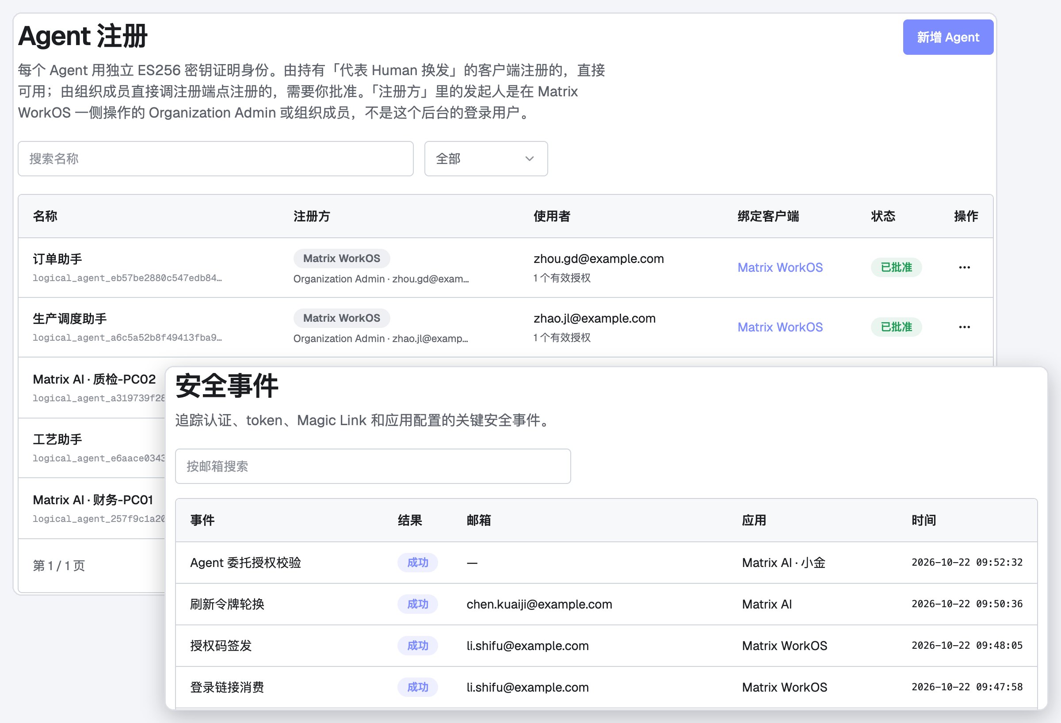The image size is (1061, 723).
Task: Open Matrix WorkOS client link for 订单助手
Action: pyautogui.click(x=780, y=267)
